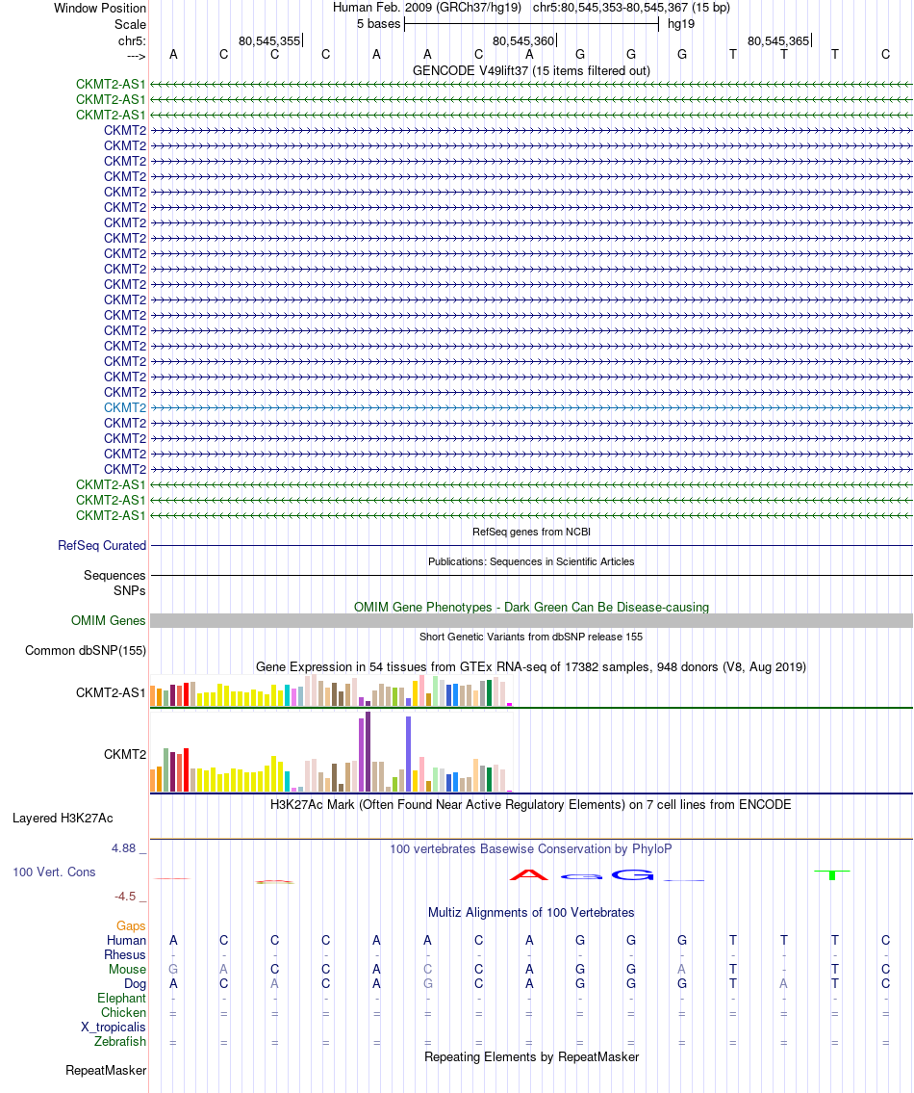Click tall blue-violet bar in CKMT2 expression chart
This screenshot has width=914, height=1093.
[408, 754]
